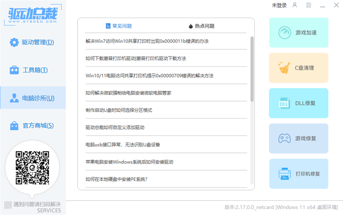Click the 未登录 login text
The height and width of the screenshot is (215, 343).
279,5
